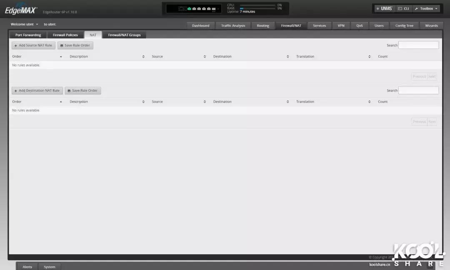Switch to Firewall Policies sub-tab

click(65, 35)
